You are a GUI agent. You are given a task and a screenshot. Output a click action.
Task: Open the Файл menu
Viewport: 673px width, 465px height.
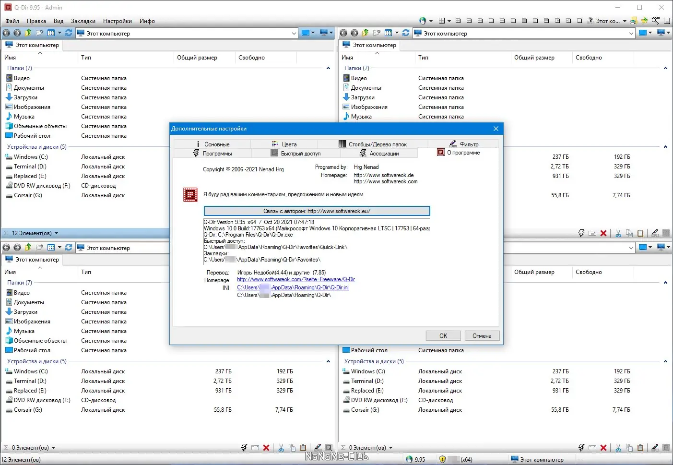[x=12, y=21]
